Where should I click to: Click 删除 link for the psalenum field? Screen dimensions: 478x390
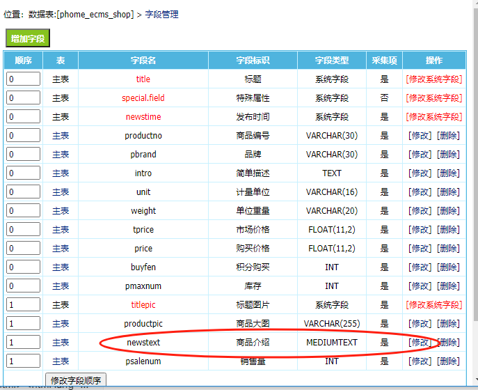447,361
